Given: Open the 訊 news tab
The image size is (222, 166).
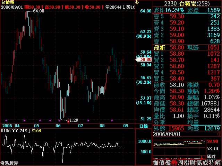Looking at the screenshot, I should point(199,163).
